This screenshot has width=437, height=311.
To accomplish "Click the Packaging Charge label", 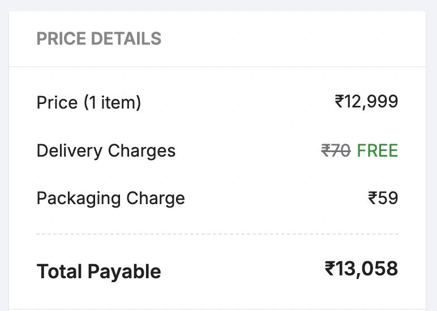I will pos(110,198).
